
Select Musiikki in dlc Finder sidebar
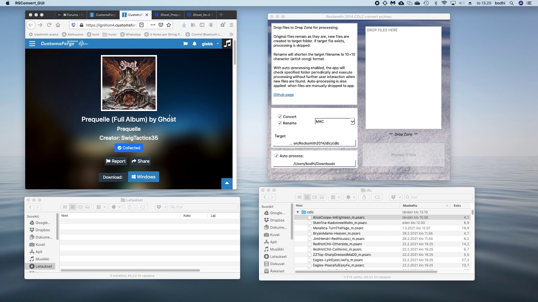click(x=277, y=249)
